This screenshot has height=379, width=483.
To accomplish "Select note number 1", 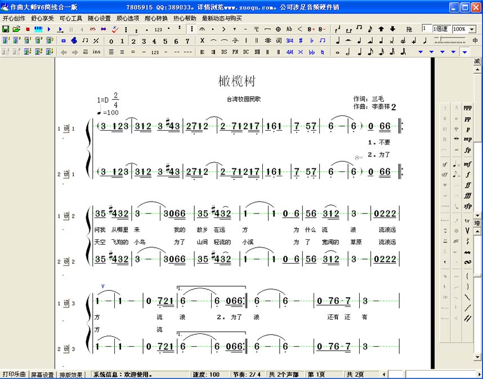I will click(122, 41).
